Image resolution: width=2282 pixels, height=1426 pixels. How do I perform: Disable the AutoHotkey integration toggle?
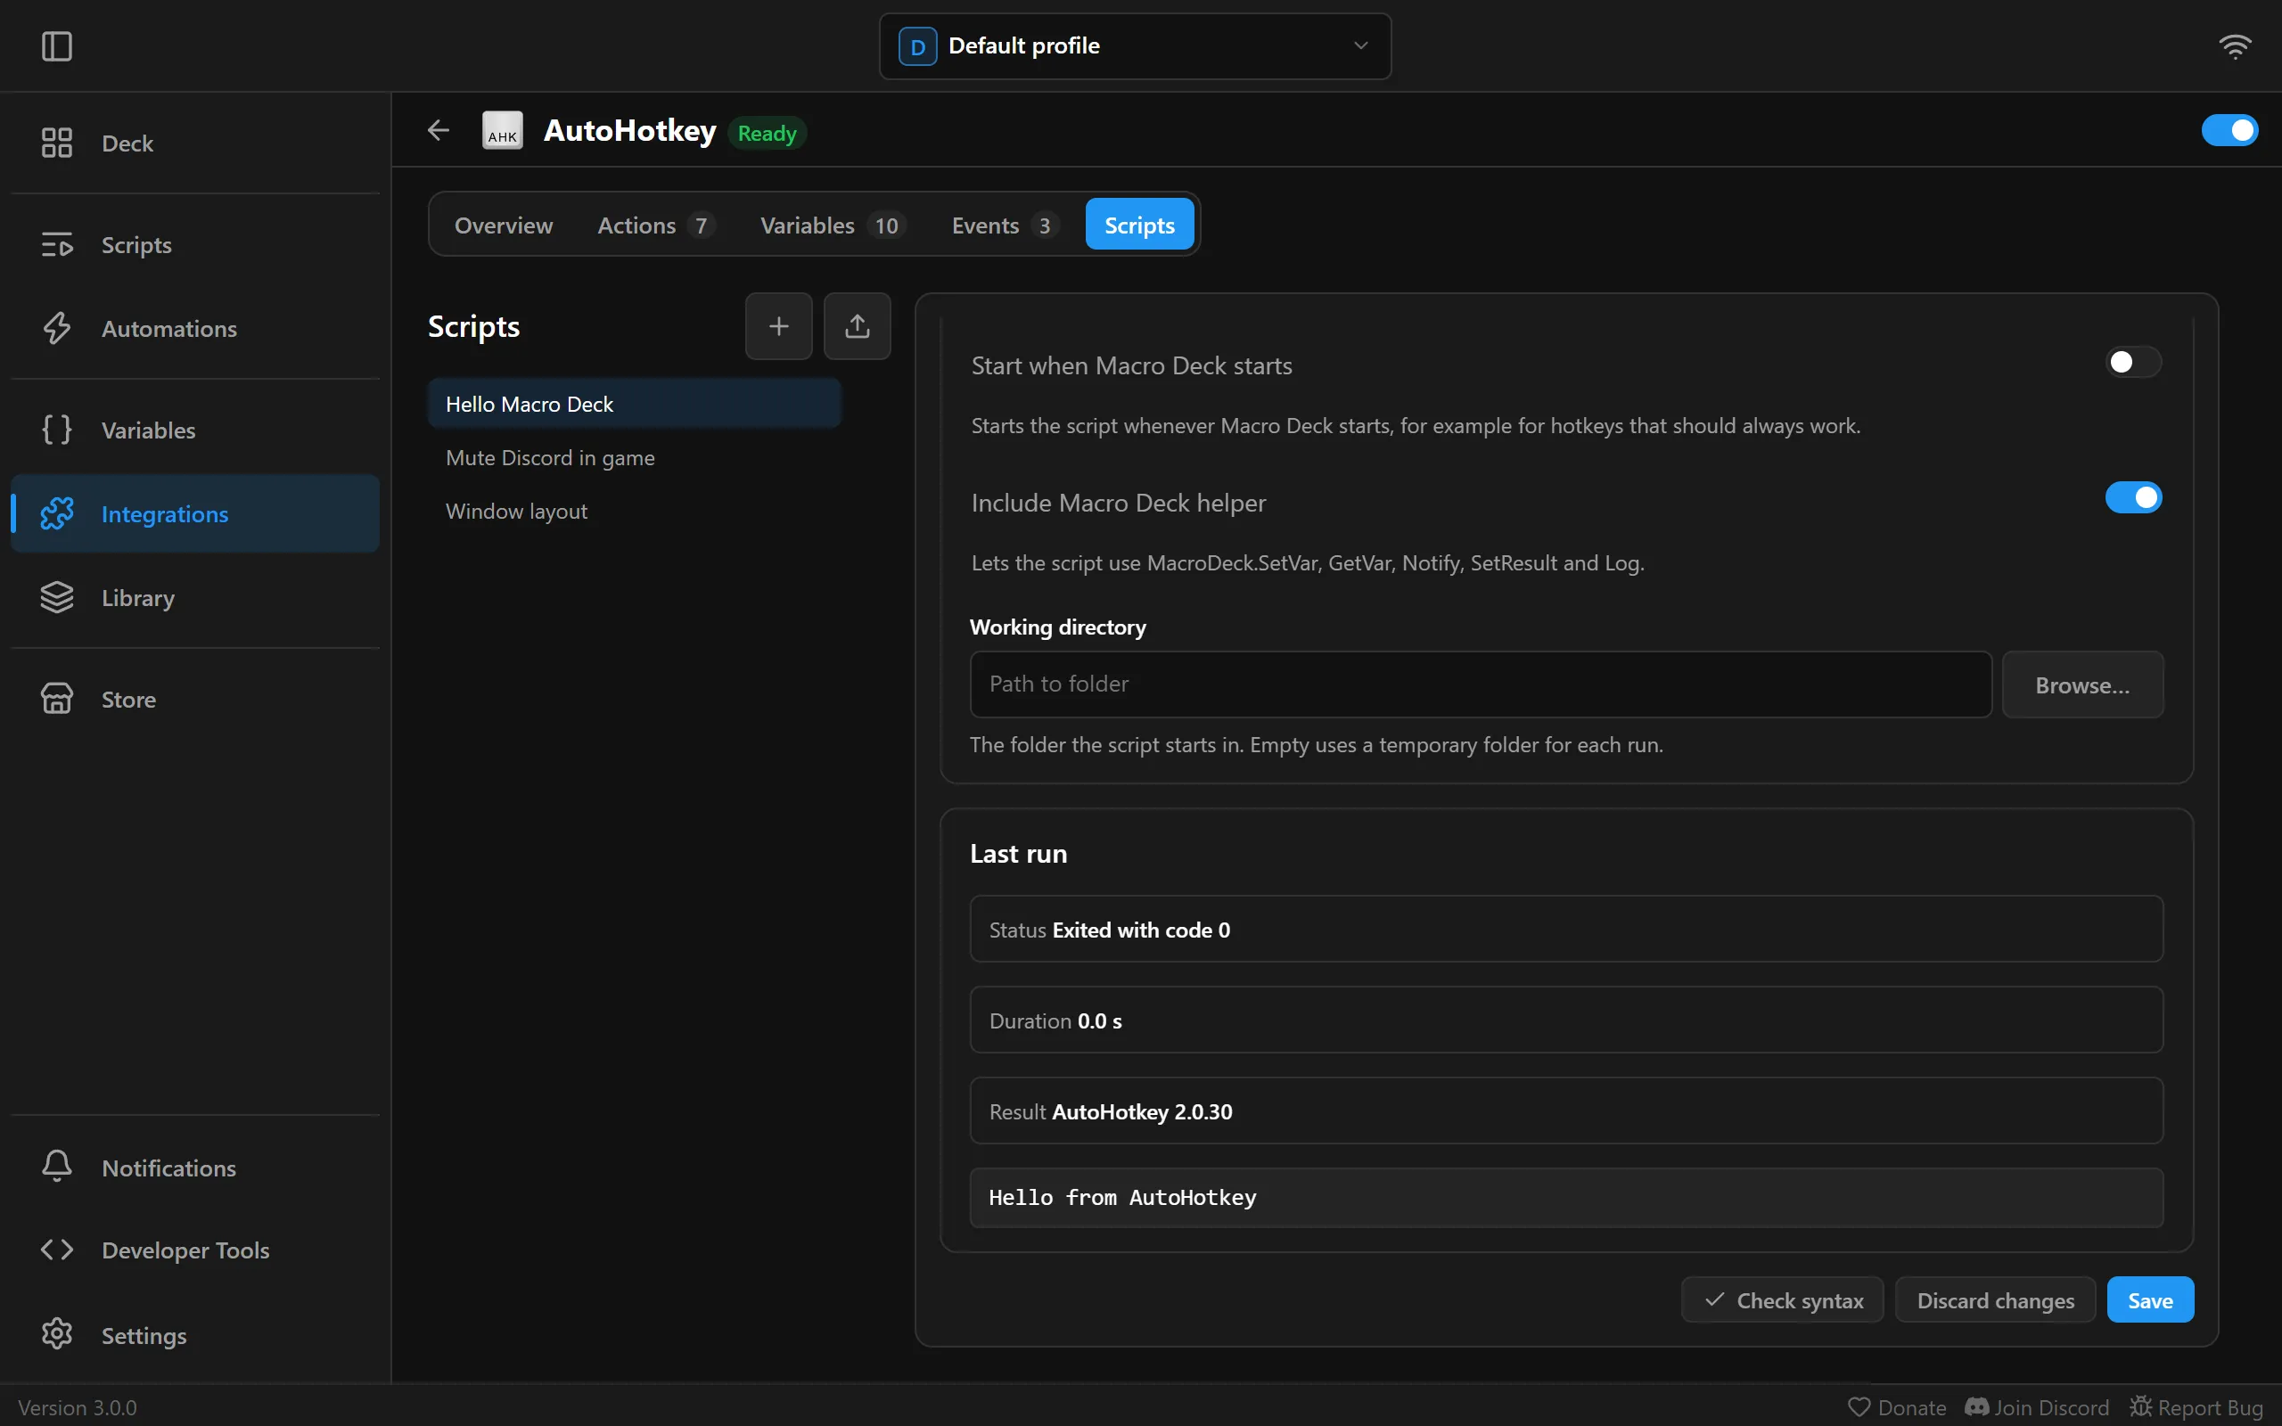2229,130
